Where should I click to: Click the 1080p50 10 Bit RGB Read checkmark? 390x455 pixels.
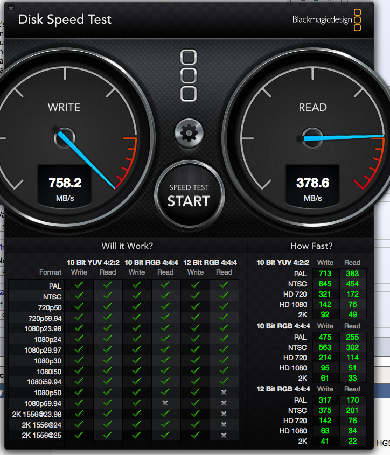tap(165, 392)
